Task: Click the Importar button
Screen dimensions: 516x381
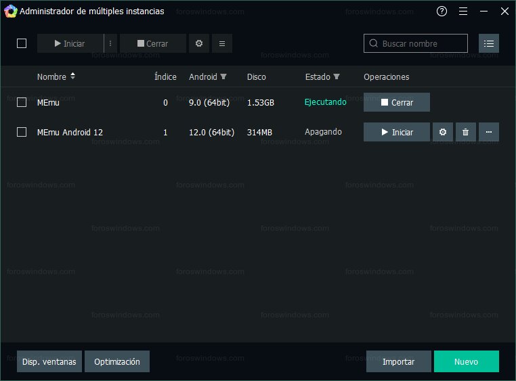Action: coord(399,361)
